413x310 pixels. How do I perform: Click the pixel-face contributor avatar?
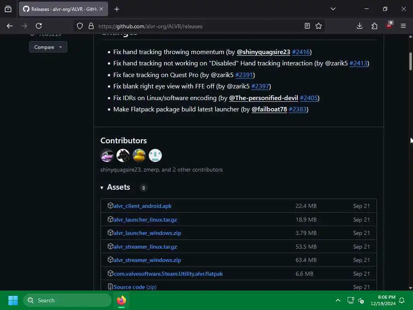pyautogui.click(x=155, y=155)
